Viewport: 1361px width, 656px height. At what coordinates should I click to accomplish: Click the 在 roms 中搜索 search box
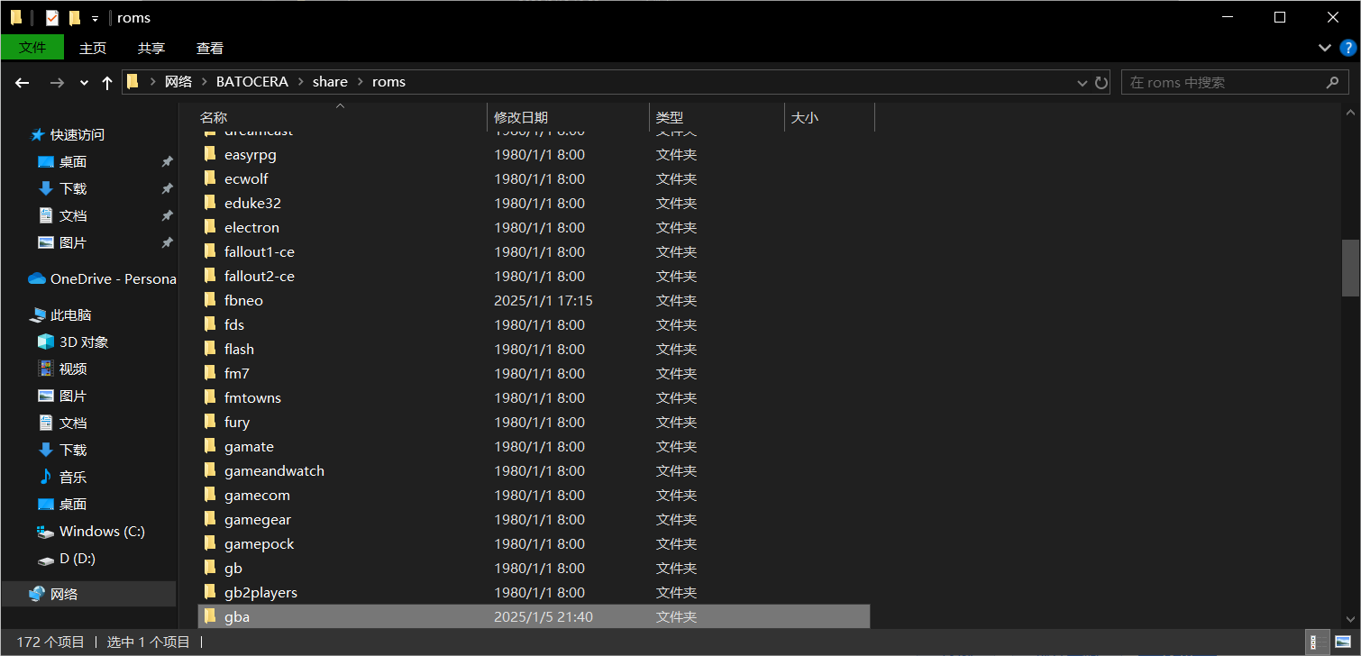(1235, 82)
